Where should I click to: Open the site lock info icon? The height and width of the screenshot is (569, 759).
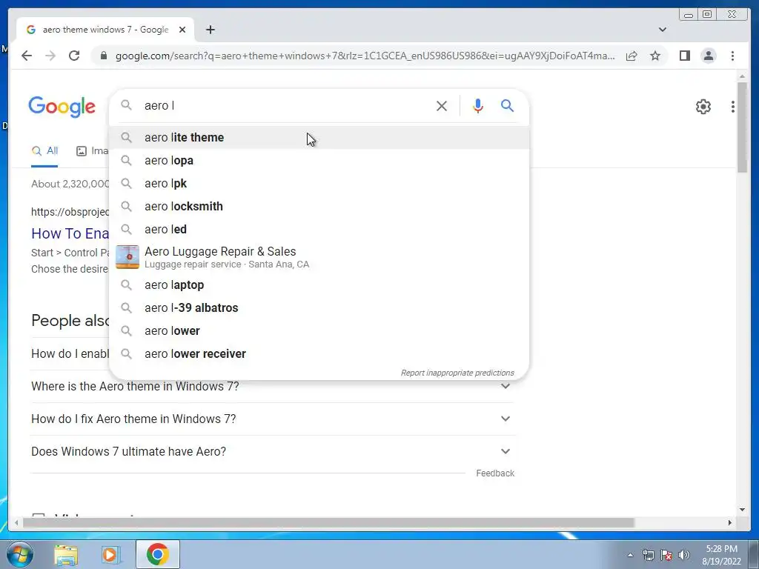[103, 56]
